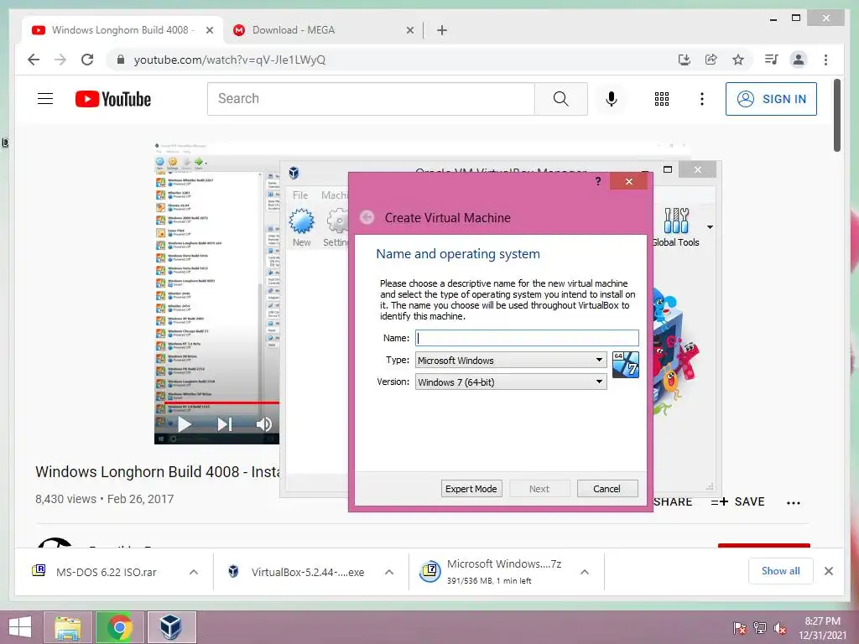Click the virtual machine Name field

(527, 338)
